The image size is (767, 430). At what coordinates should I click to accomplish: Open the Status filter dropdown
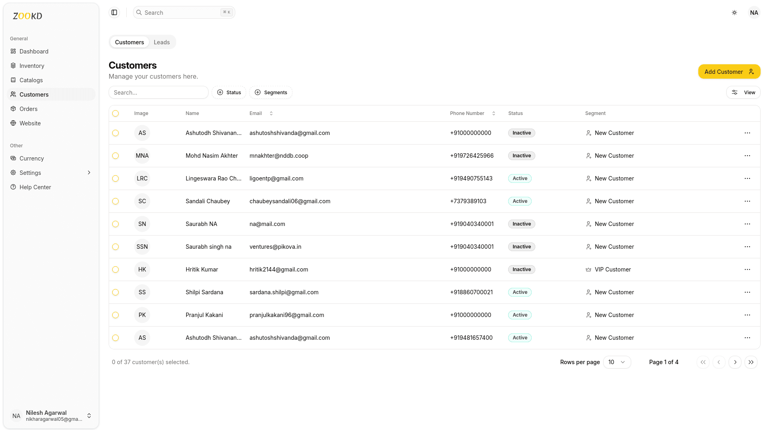point(229,93)
